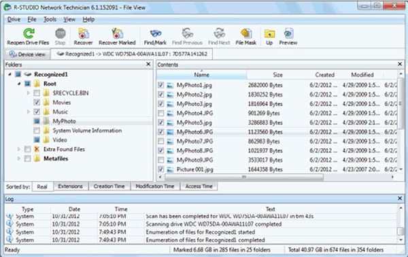The height and width of the screenshot is (257, 408).
Task: Open the File menu
Action: pyautogui.click(x=32, y=20)
